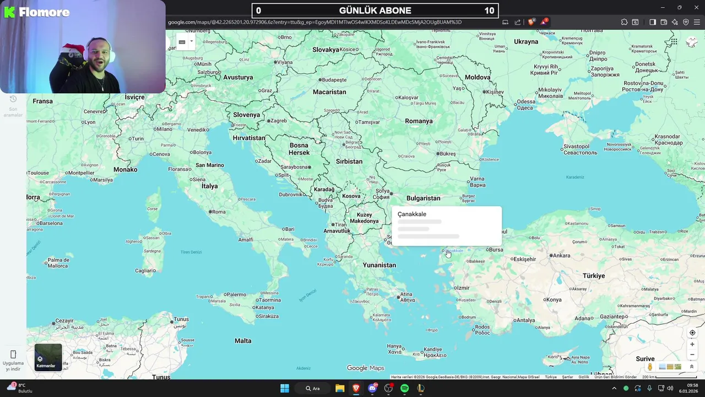Click the Yunanistan country label
705x397 pixels.
tap(379, 265)
